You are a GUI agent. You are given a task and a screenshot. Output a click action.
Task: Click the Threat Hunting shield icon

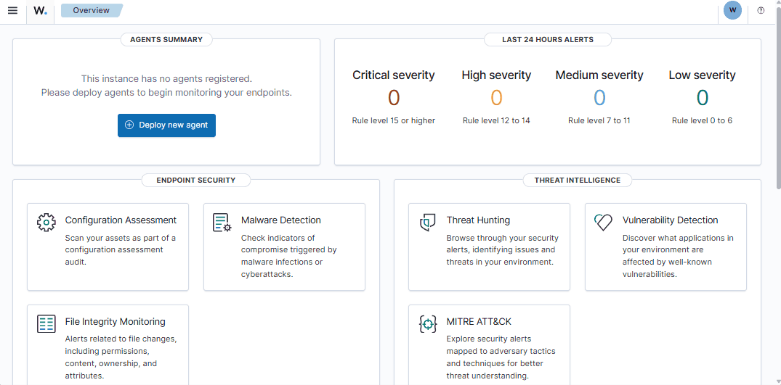pos(428,223)
